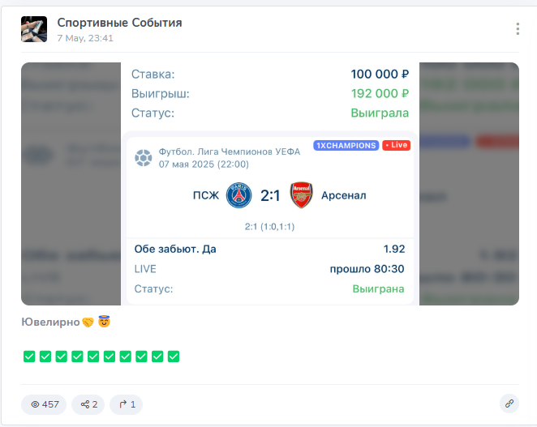Click the PSG team logo

click(239, 195)
